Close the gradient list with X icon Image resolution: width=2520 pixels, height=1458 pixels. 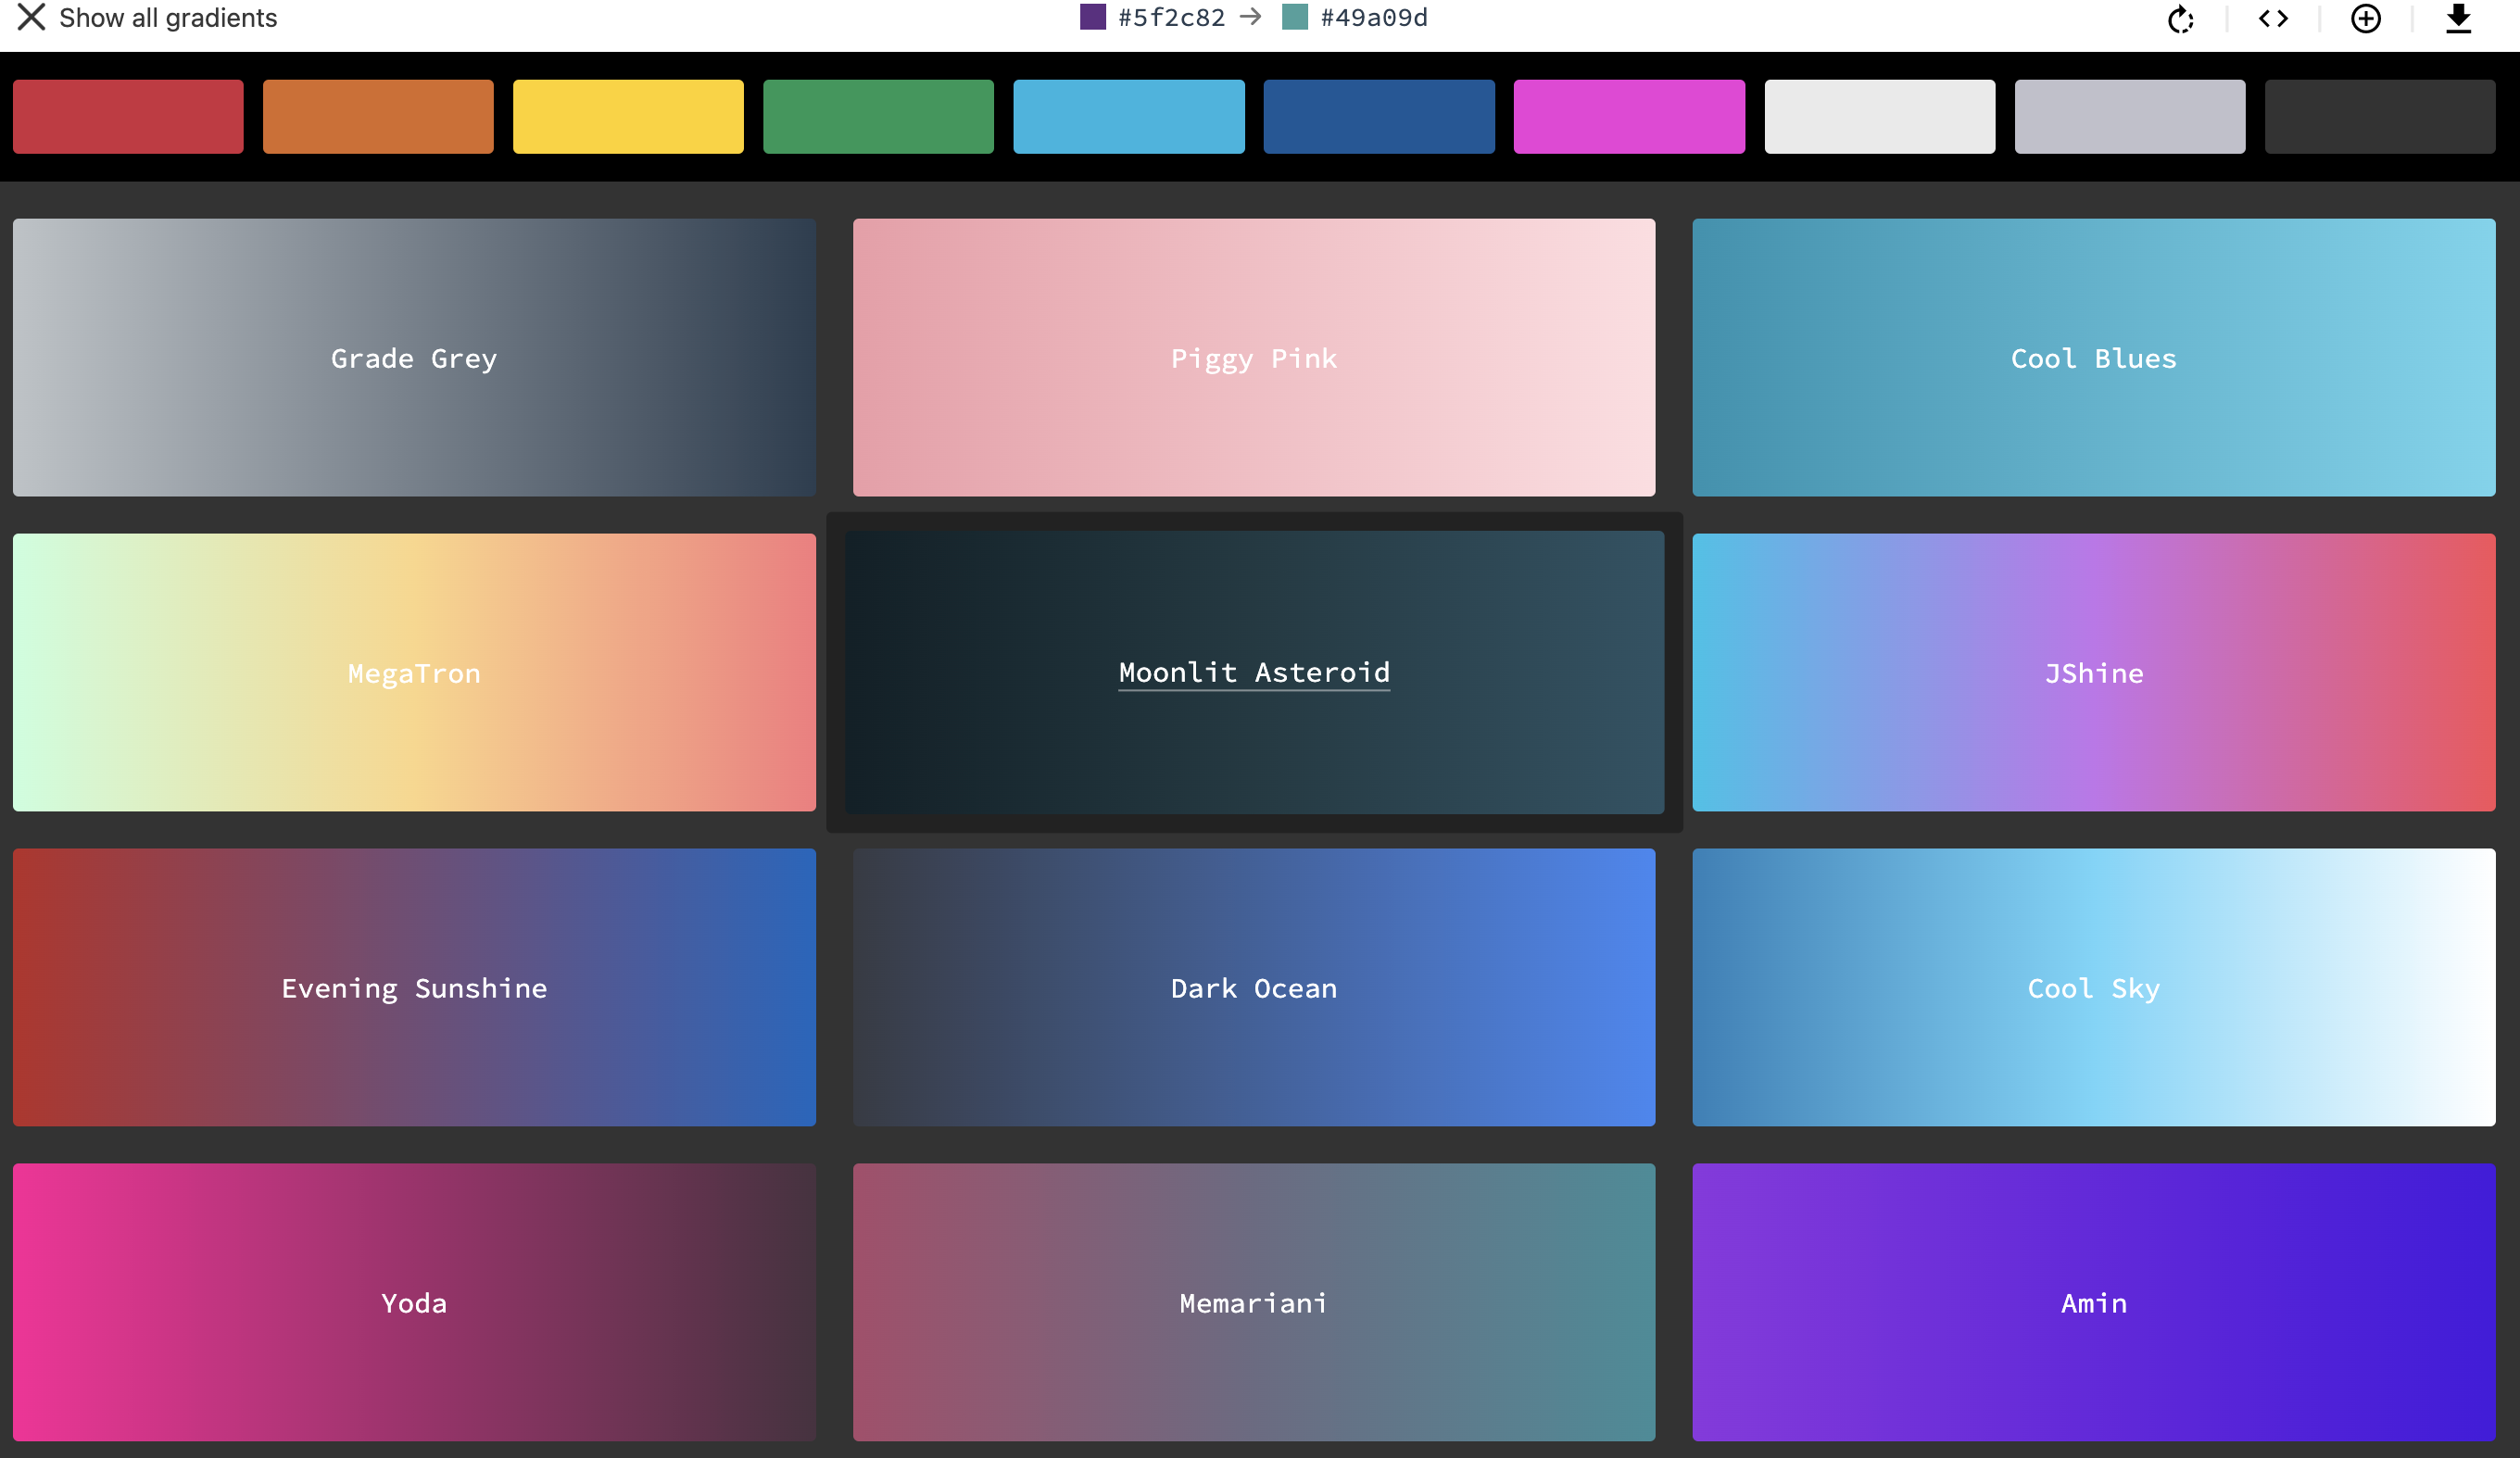point(31,17)
